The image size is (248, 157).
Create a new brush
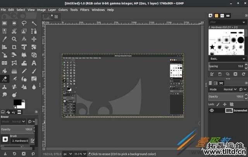[220, 74]
